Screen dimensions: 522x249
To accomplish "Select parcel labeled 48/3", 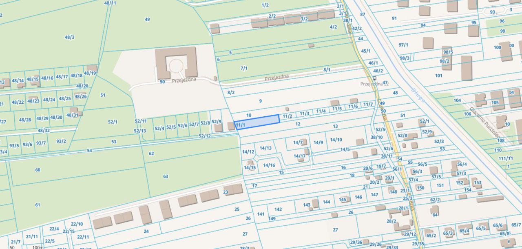I will coord(70,37).
